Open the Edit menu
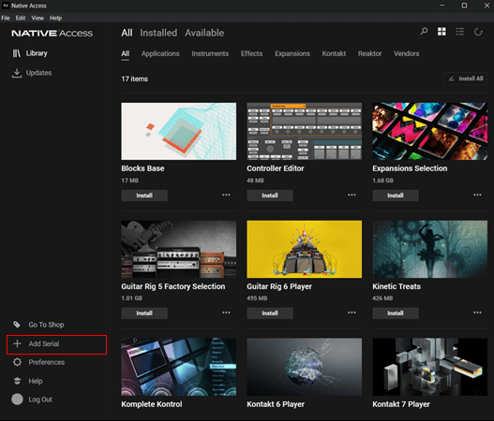Screen dimensions: 494x421 tap(21, 18)
